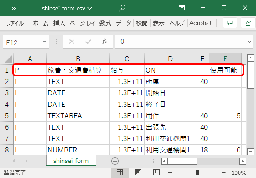Expand the formula bar chevron
Screen dimensions: 256x178
(x=249, y=42)
